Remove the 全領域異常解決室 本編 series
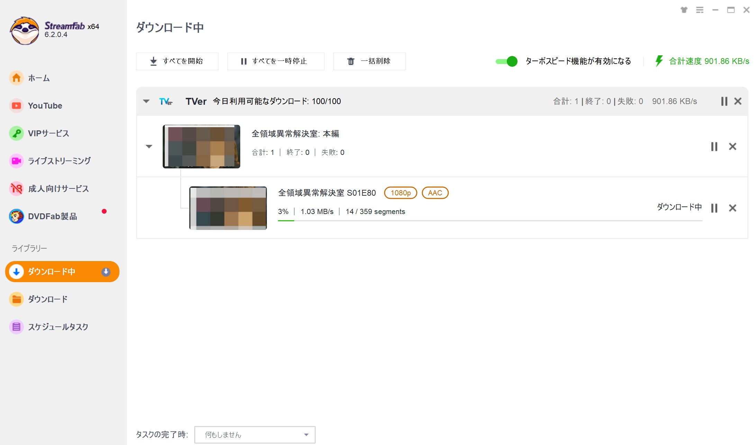755x445 pixels. pos(732,147)
